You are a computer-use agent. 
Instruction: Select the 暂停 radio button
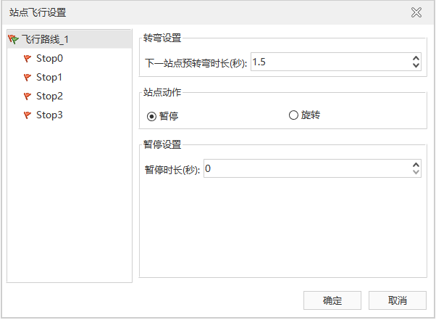151,115
